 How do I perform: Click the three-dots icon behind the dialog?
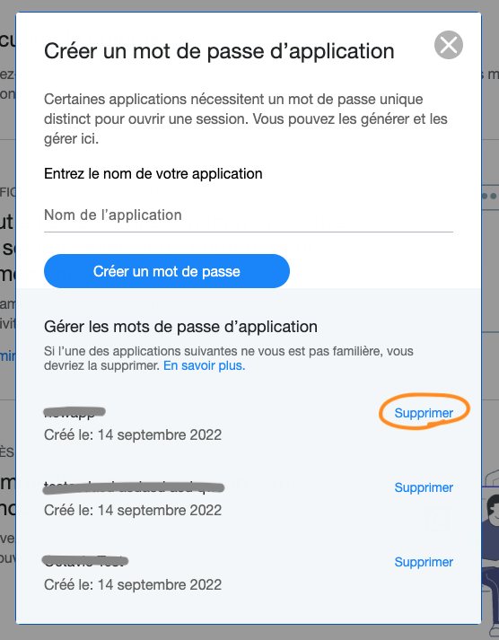pyautogui.click(x=490, y=196)
